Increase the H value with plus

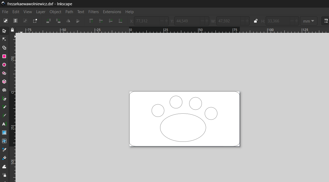pos(296,21)
